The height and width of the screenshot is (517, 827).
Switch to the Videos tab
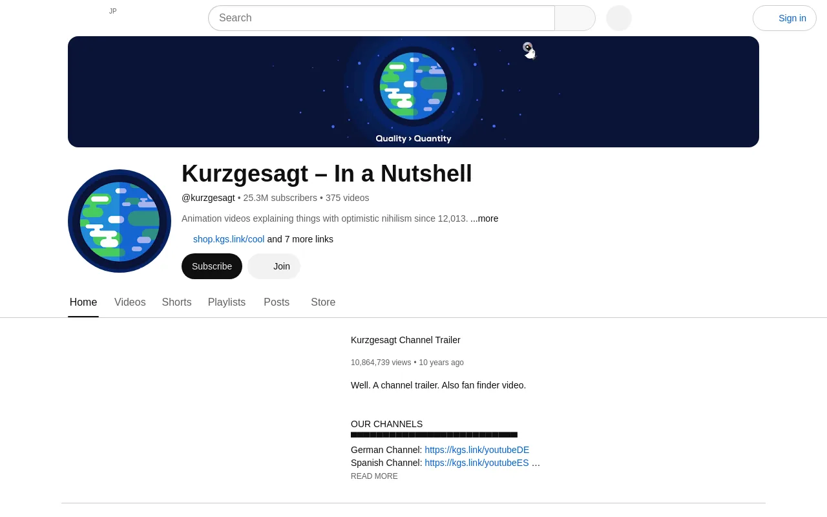[130, 302]
